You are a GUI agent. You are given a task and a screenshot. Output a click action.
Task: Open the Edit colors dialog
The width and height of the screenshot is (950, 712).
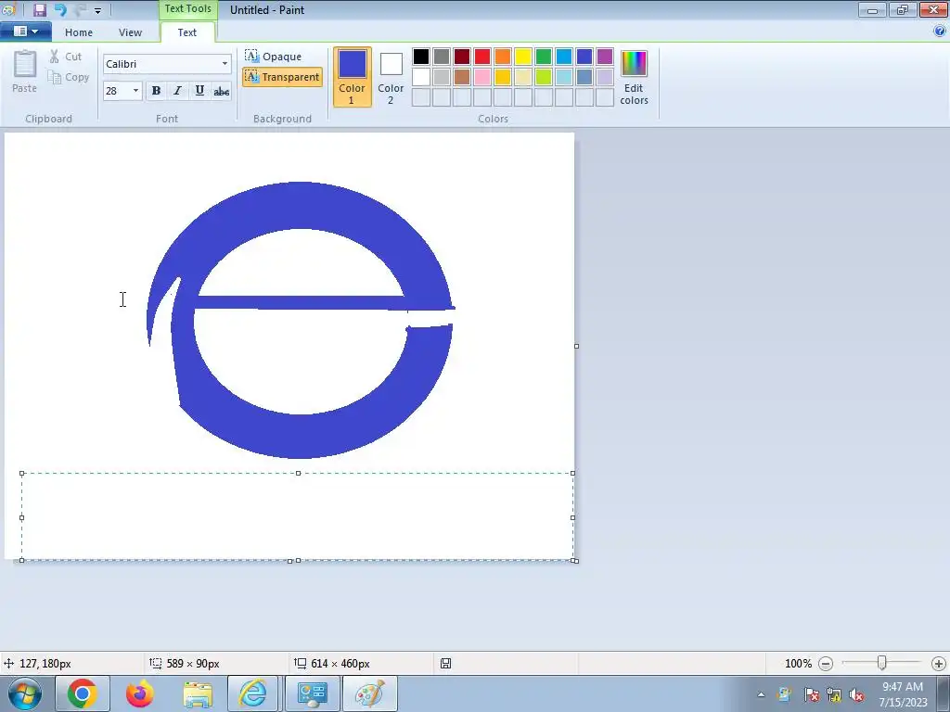click(x=634, y=77)
